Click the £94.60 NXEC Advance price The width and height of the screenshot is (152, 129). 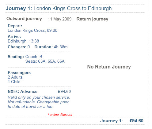click(64, 91)
